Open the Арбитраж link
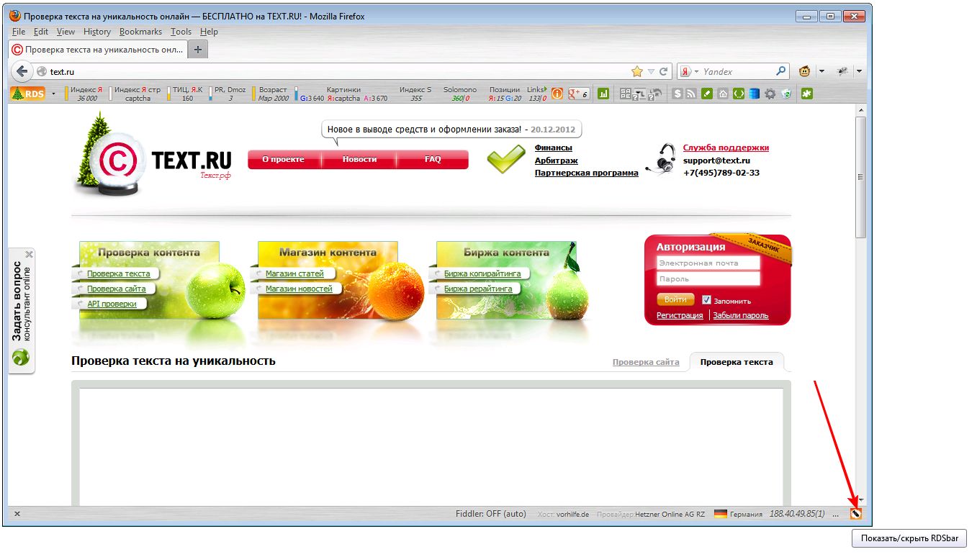 click(x=557, y=160)
